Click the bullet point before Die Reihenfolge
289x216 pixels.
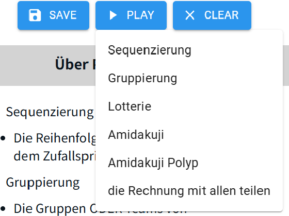click(x=3, y=138)
